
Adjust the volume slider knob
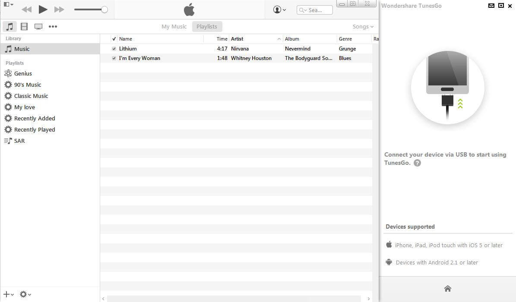(104, 9)
